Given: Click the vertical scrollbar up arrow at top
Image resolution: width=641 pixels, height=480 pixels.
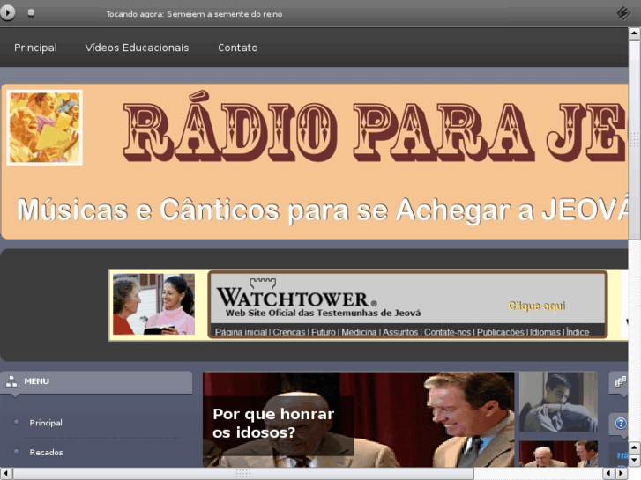Looking at the screenshot, I should click(x=635, y=33).
